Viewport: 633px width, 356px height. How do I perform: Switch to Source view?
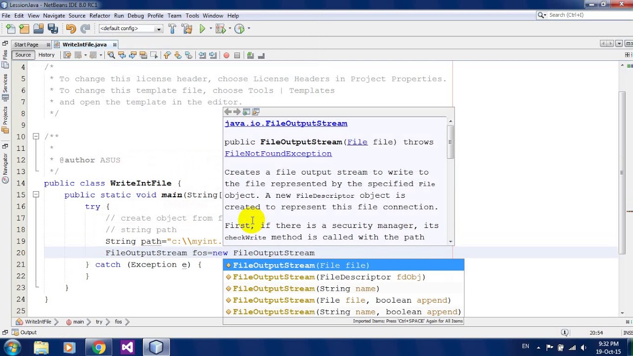(x=23, y=55)
